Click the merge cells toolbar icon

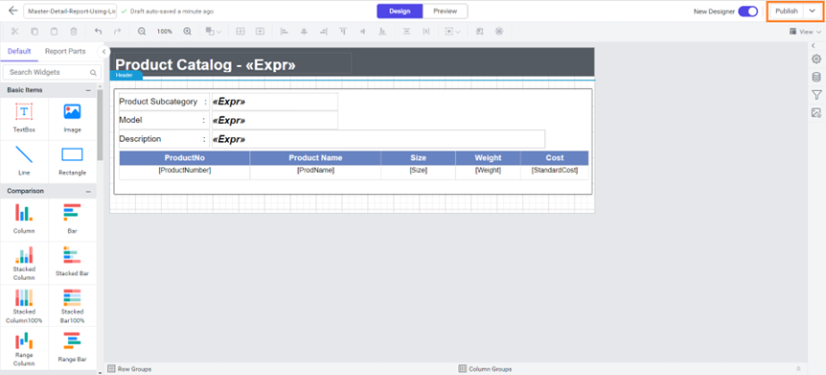[241, 32]
